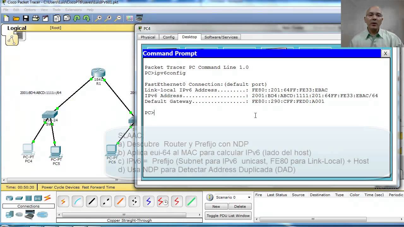Image resolution: width=404 pixels, height=227 pixels.
Task: Click Toggle PDU List Window button
Action: 228,216
